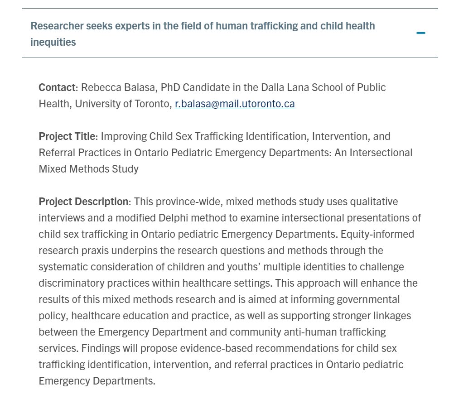Click the name 'Rebecca Balasa' in contact line
The width and height of the screenshot is (449, 399).
click(x=118, y=87)
